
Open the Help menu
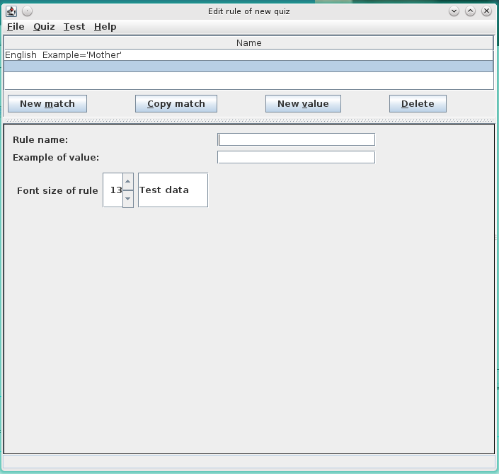105,27
